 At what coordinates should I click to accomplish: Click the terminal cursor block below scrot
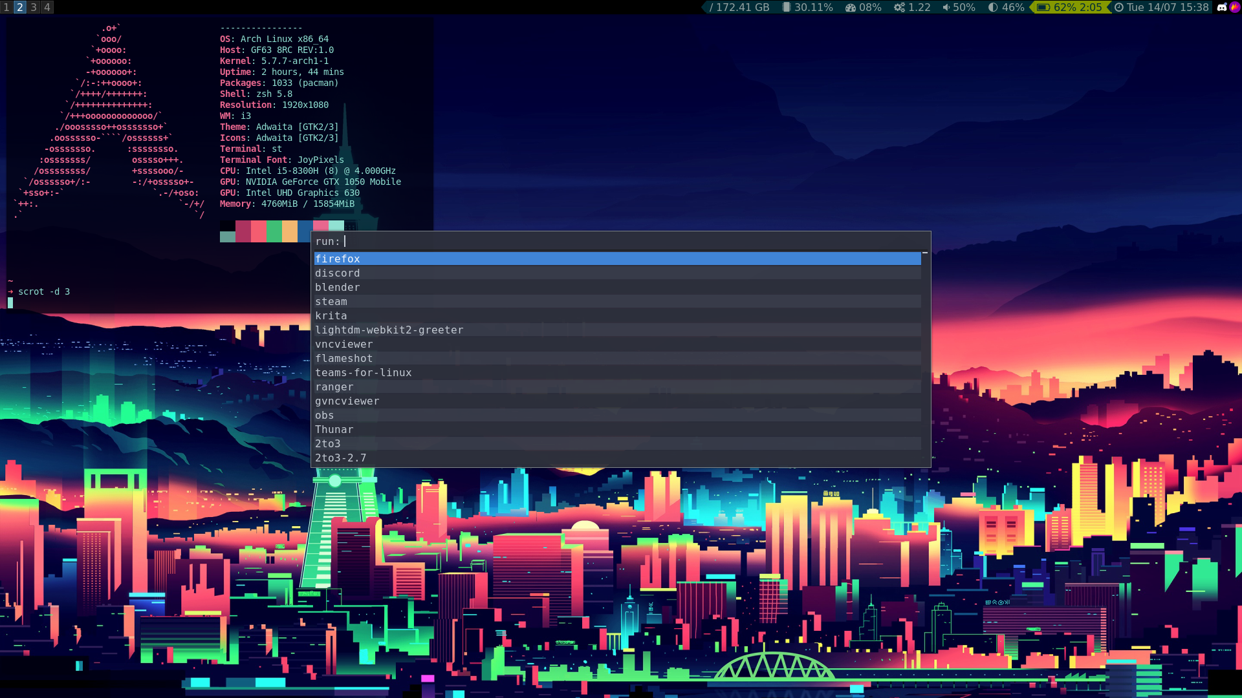coord(10,302)
